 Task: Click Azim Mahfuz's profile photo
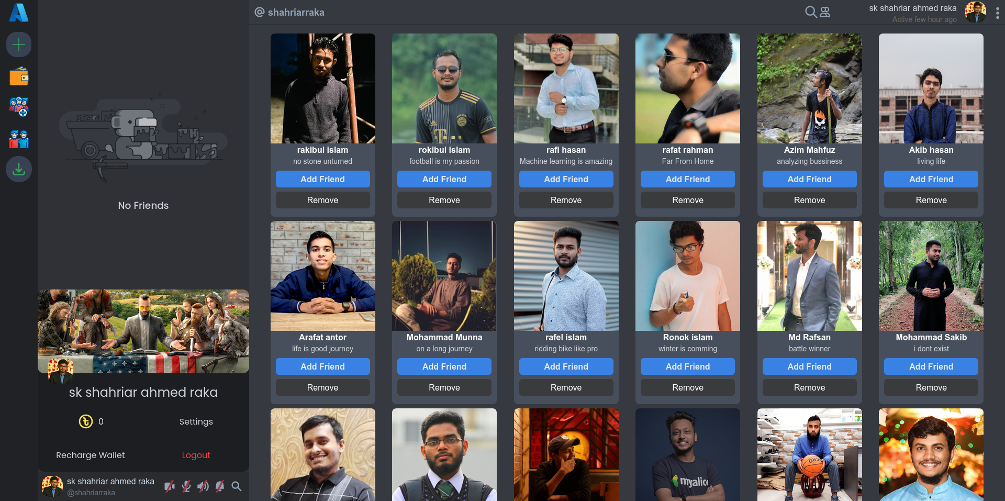[x=809, y=88]
